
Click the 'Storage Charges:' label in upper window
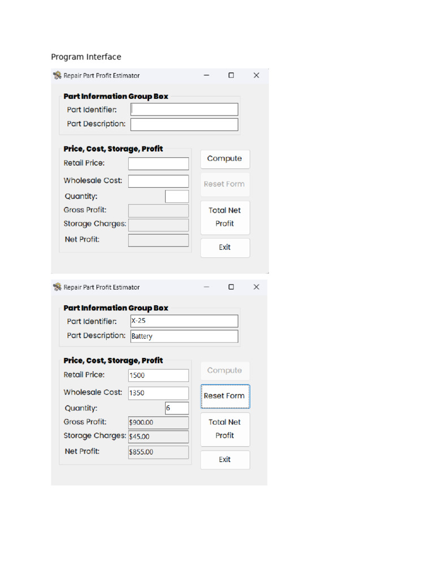click(95, 224)
